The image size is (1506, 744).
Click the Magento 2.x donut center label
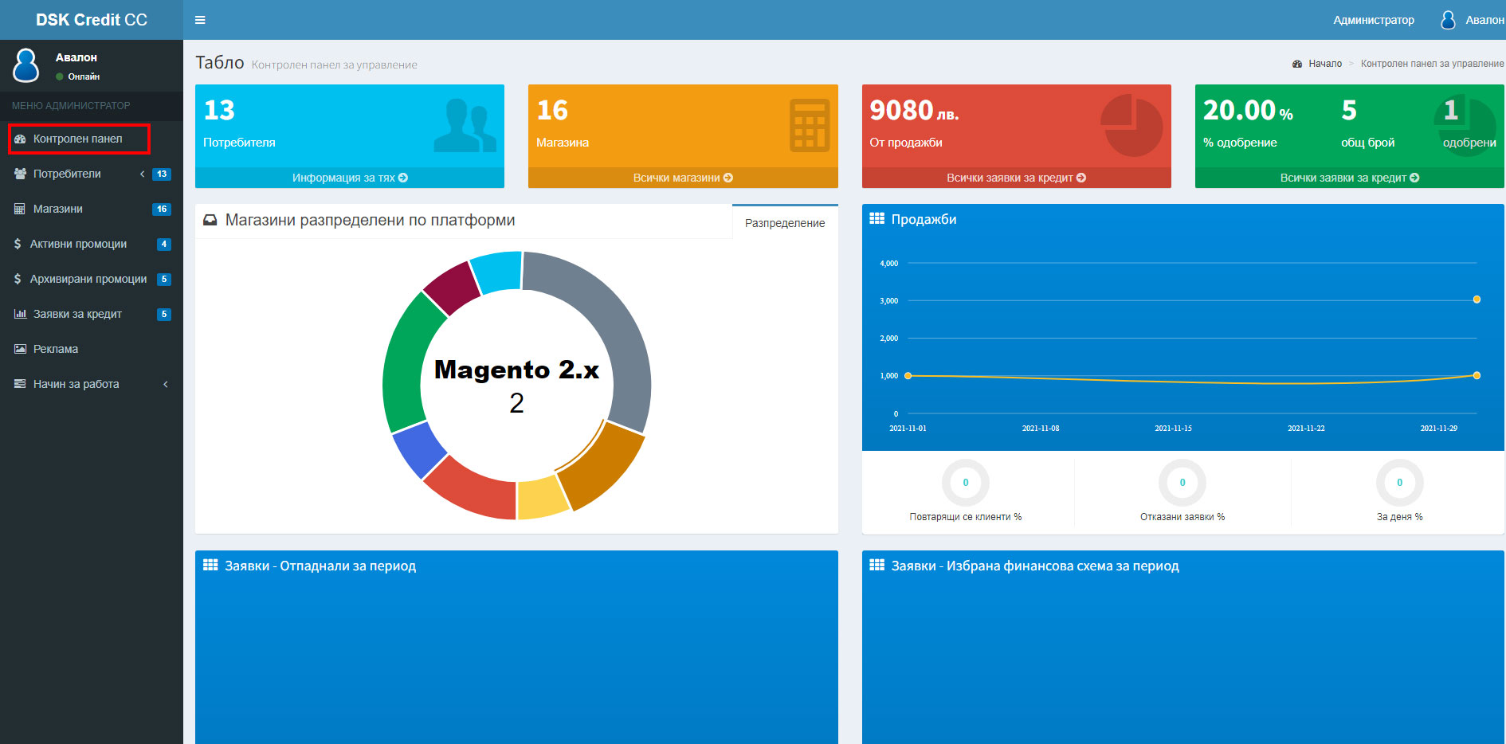tap(516, 370)
